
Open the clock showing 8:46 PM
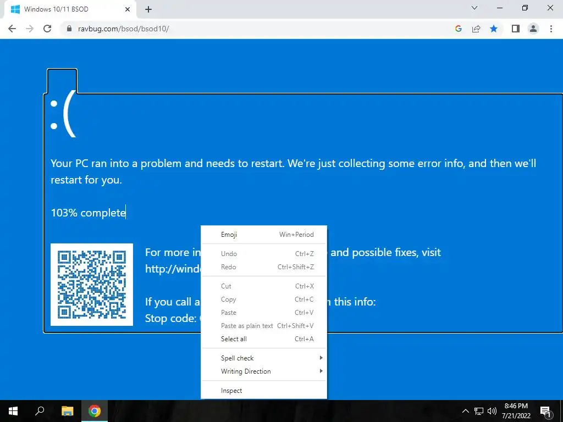(x=516, y=411)
